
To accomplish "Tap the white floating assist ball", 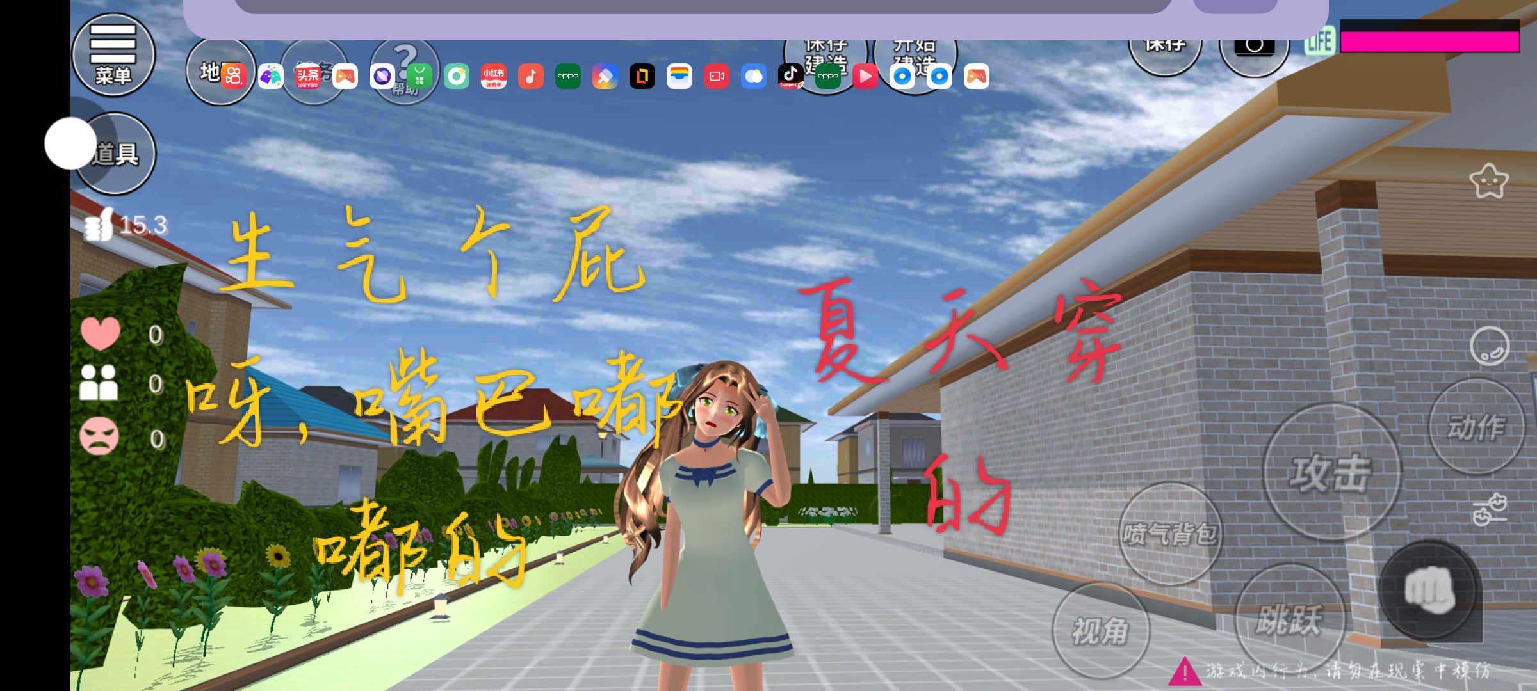I will pos(70,143).
